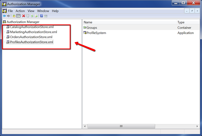This screenshot has width=202, height=136.
Task: Close the inner MDI child window
Action: [197, 11]
